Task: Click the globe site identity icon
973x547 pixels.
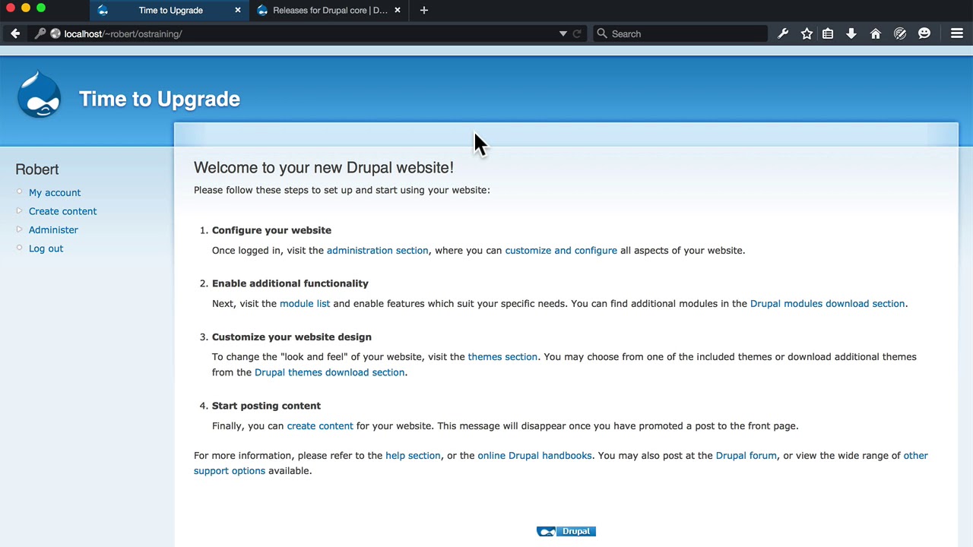Action: coord(55,33)
